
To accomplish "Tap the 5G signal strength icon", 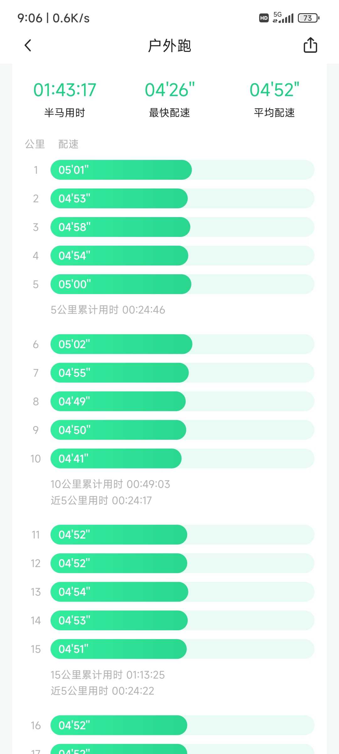I will pos(283,18).
